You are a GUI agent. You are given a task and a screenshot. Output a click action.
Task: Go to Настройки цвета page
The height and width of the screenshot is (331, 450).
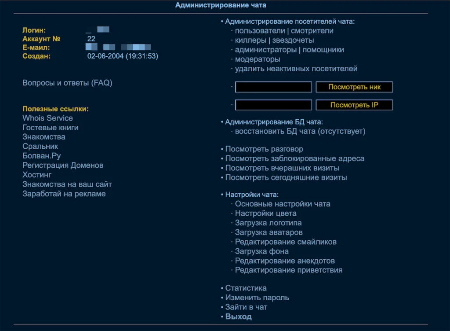[x=265, y=213]
